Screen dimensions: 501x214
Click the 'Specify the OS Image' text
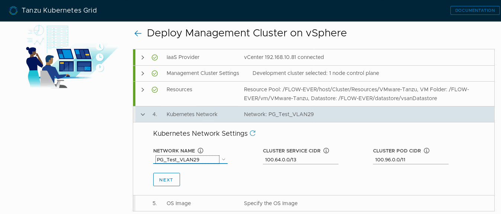271,203
